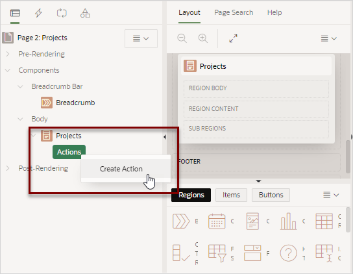Click the layout pane vertical scrollbar
The width and height of the screenshot is (353, 274).
click(x=348, y=156)
